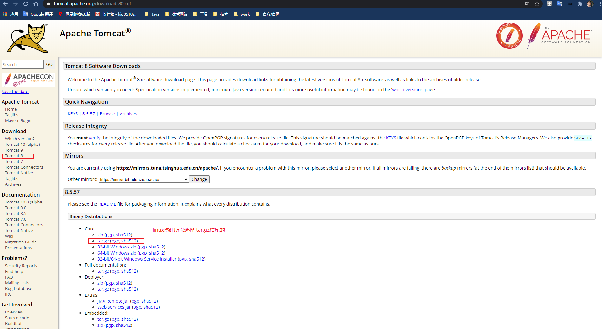The height and width of the screenshot is (329, 602).
Task: Click the Support Apache round badge
Action: (509, 35)
